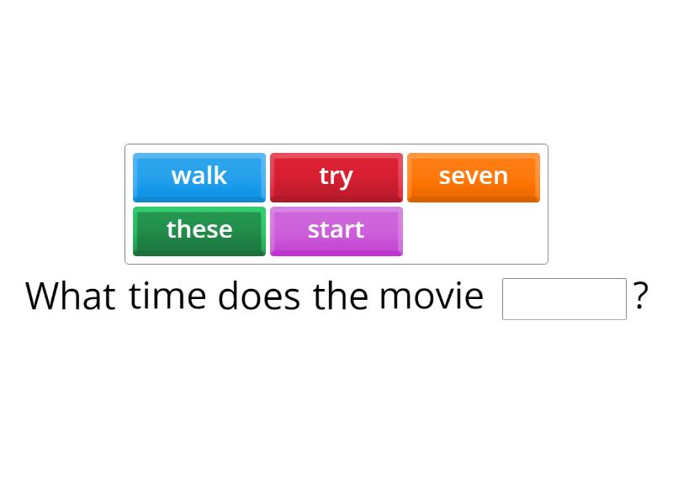Pick the blue-colored word option
673x504 pixels.
[x=199, y=176]
